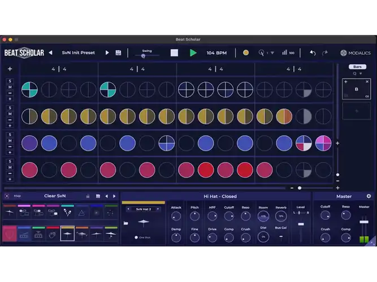Click the Attack knob
Image resolution: width=377 pixels, height=282 pixels.
176,216
